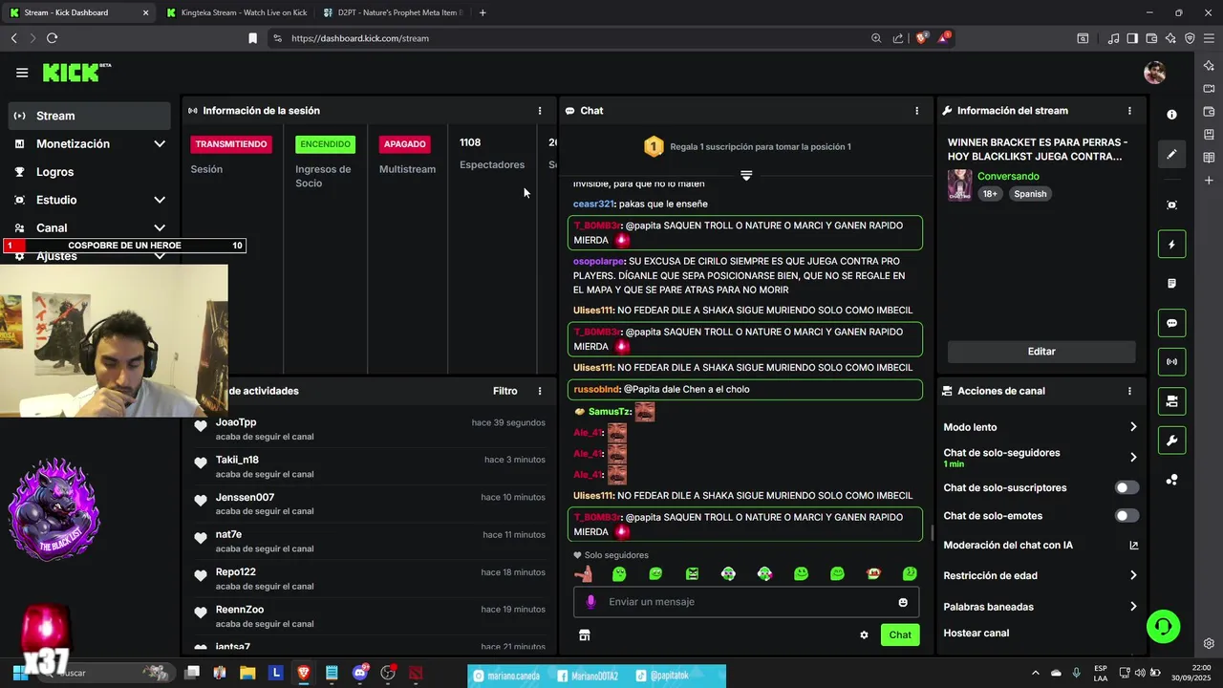The image size is (1223, 688).
Task: Open Información de la sesión three-dot menu
Action: [x=540, y=111]
